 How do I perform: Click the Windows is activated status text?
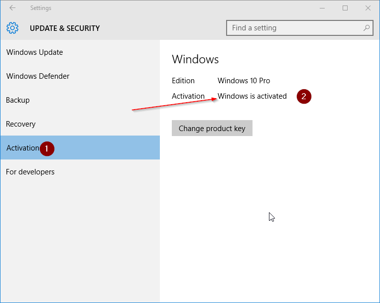click(252, 96)
